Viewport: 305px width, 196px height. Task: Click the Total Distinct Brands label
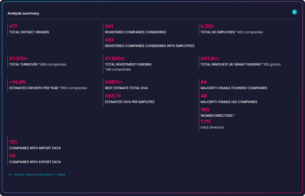29,32
